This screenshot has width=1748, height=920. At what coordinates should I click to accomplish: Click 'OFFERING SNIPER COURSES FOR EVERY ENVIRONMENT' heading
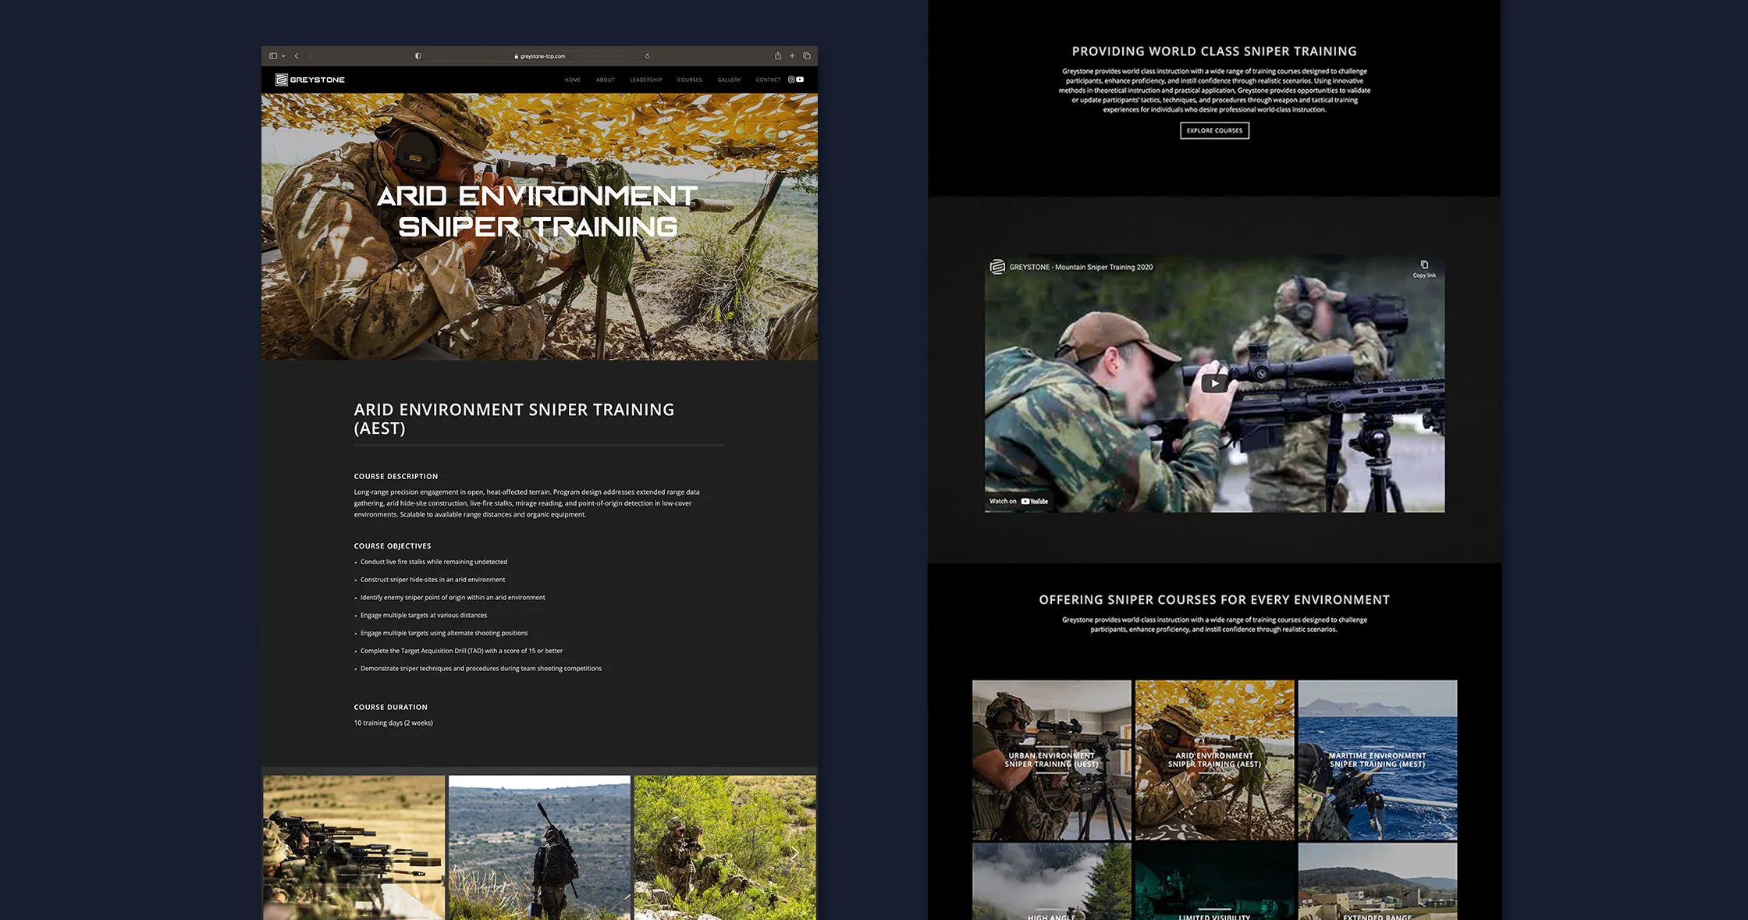pos(1214,600)
